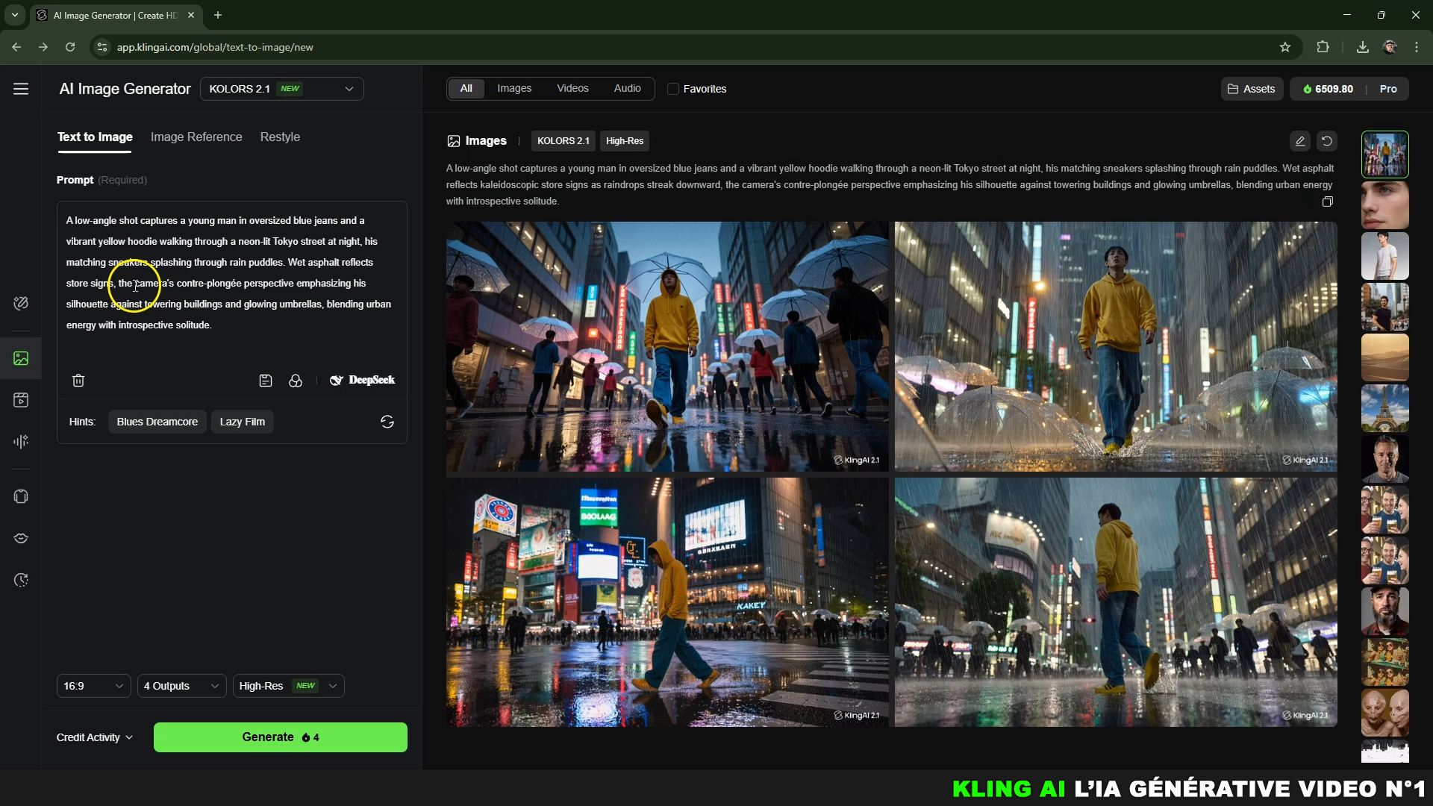This screenshot has height=806, width=1433.
Task: Open the audio waveform sidebar icon
Action: (x=21, y=442)
